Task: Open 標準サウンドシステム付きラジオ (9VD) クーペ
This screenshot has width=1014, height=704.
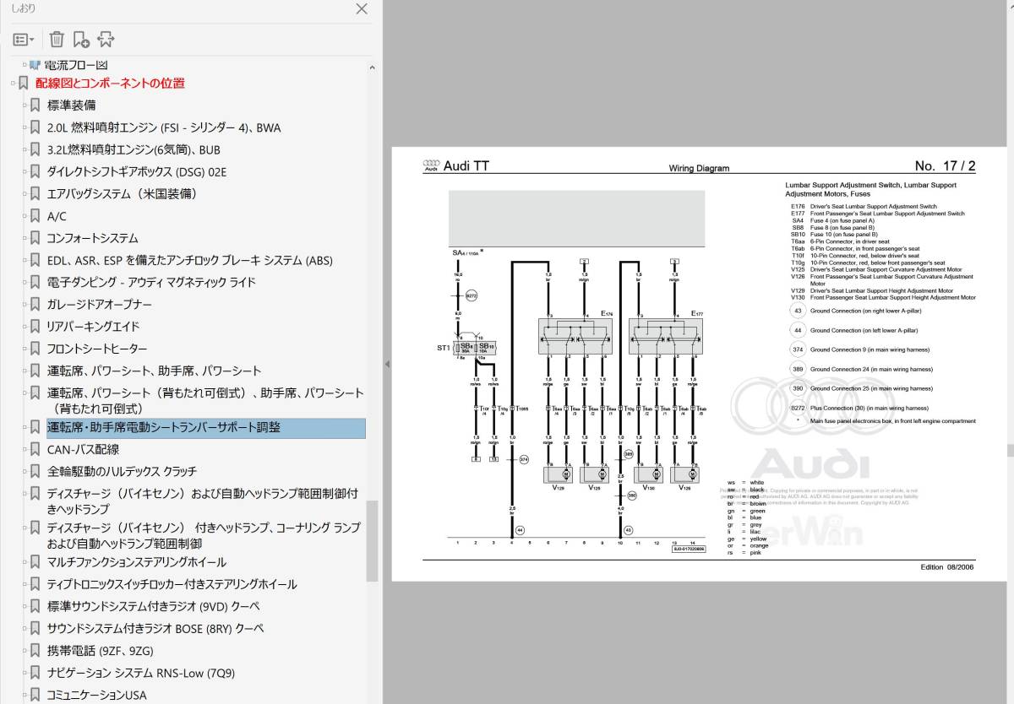Action: pos(154,606)
